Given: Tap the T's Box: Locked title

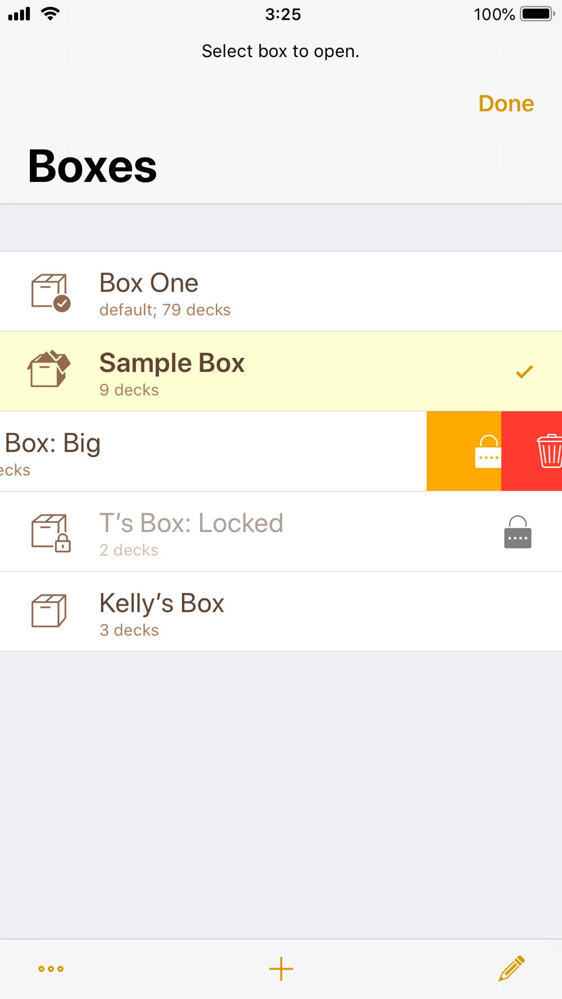Looking at the screenshot, I should [x=191, y=523].
